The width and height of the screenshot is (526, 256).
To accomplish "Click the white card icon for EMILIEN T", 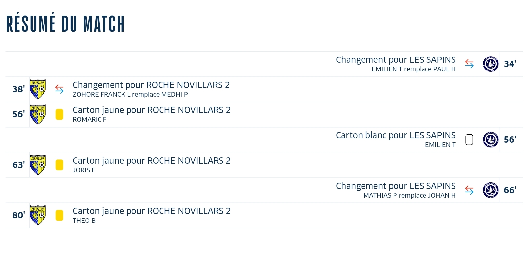I will coord(469,140).
